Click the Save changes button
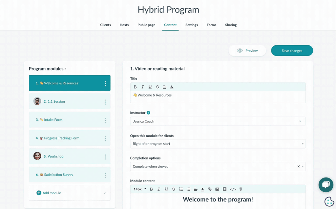The height and width of the screenshot is (209, 336). [x=292, y=51]
